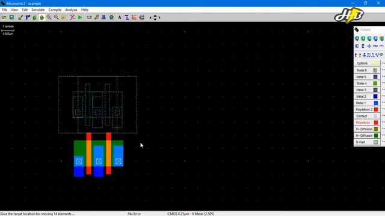Click the pan right arrow in toolbar
The width and height of the screenshot is (385, 216).
159,17
